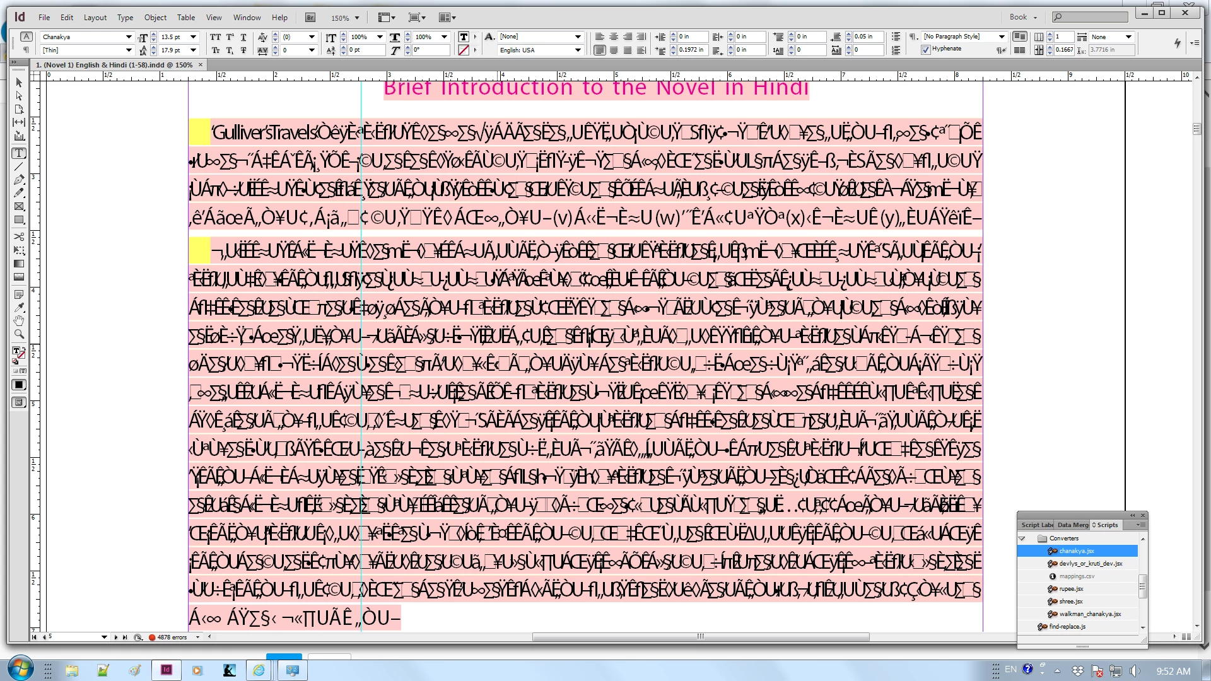Viewport: 1211px width, 681px height.
Task: Select the Rectangle Frame tool
Action: (x=19, y=206)
